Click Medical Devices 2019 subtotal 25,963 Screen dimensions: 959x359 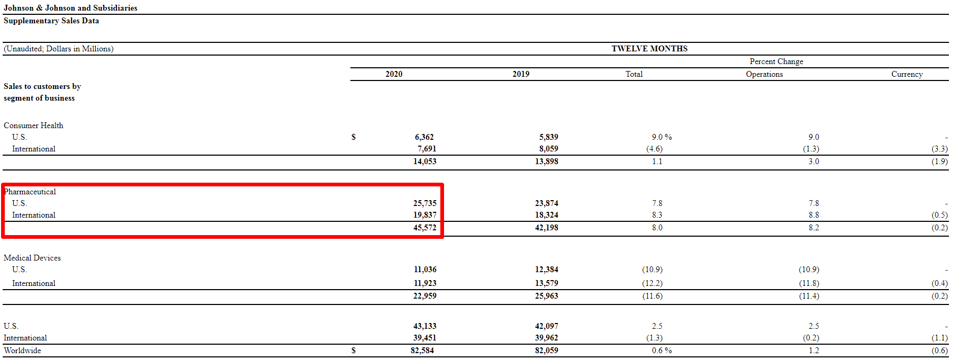click(x=547, y=296)
